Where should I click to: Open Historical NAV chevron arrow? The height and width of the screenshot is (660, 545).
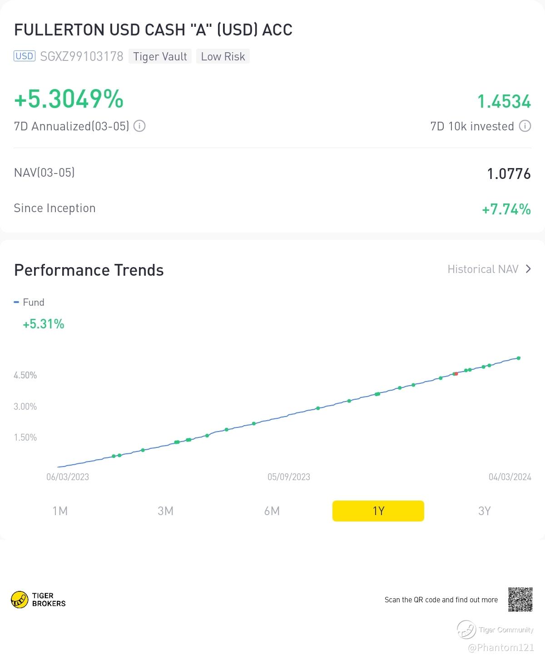click(x=528, y=269)
